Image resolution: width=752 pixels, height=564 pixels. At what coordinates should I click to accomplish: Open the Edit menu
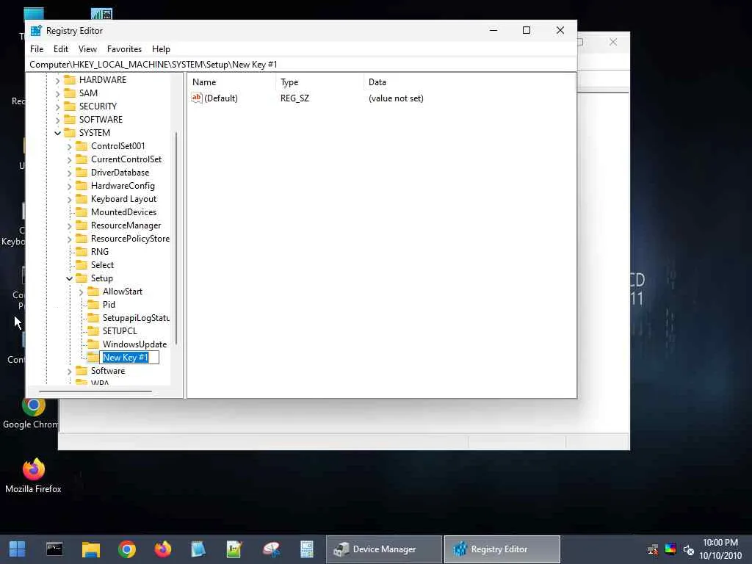(x=60, y=49)
